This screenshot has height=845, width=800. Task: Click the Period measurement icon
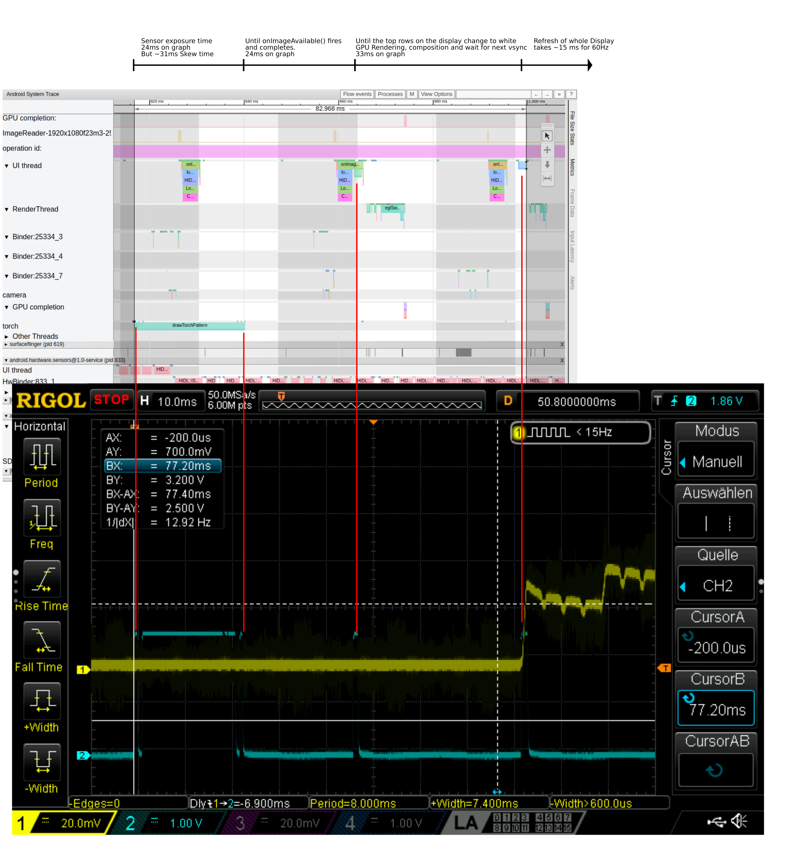click(x=42, y=456)
